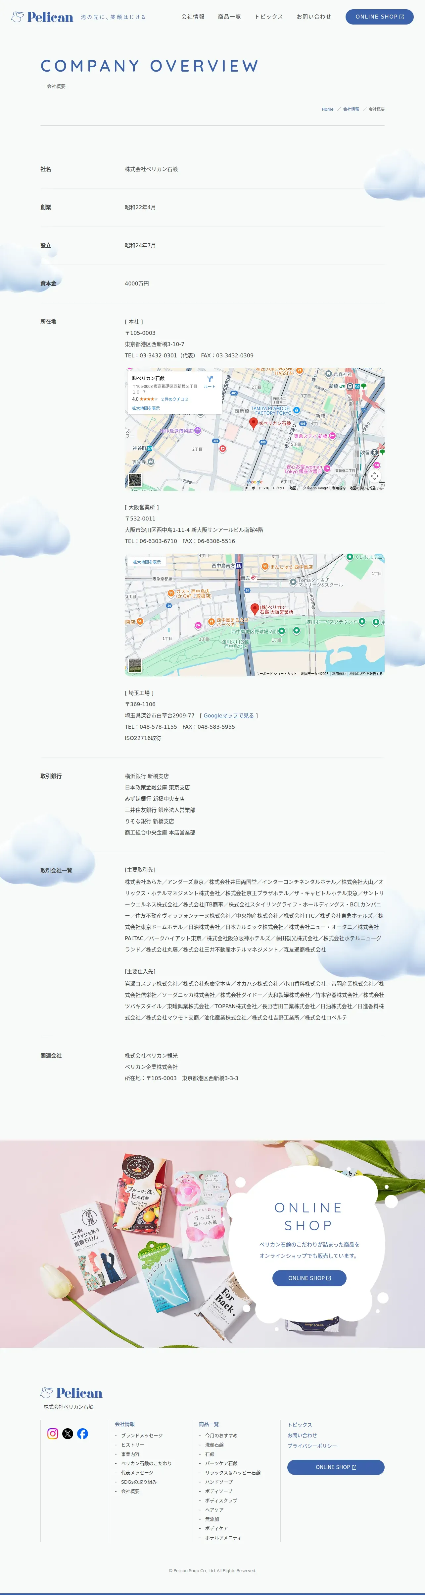The width and height of the screenshot is (425, 1595).
Task: Click the 新橋 JR station icon on Tokyo map
Action: 350,386
